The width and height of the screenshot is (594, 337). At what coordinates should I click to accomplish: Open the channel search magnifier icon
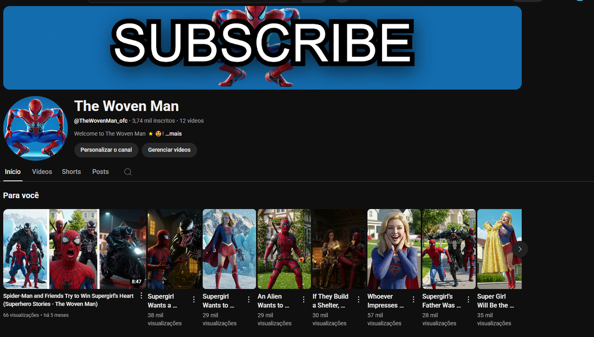pyautogui.click(x=128, y=172)
